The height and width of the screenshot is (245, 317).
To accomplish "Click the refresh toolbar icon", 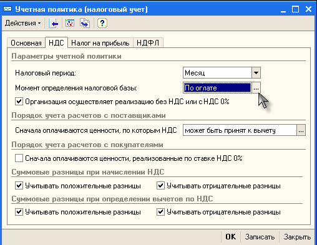I will [x=70, y=23].
